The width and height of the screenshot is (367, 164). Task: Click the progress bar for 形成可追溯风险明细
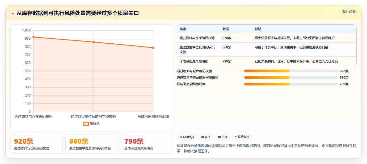tap(291, 84)
